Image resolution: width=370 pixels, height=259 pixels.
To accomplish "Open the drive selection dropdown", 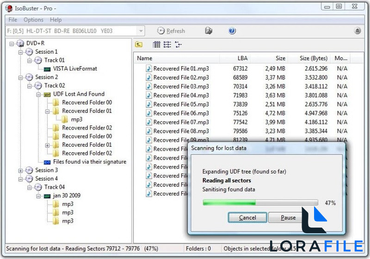I will (141, 31).
